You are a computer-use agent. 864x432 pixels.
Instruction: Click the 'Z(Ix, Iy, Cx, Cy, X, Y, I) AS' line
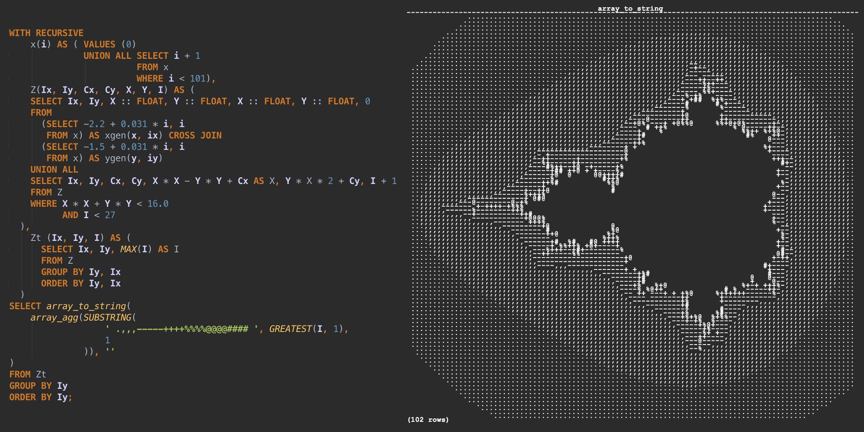pyautogui.click(x=112, y=90)
